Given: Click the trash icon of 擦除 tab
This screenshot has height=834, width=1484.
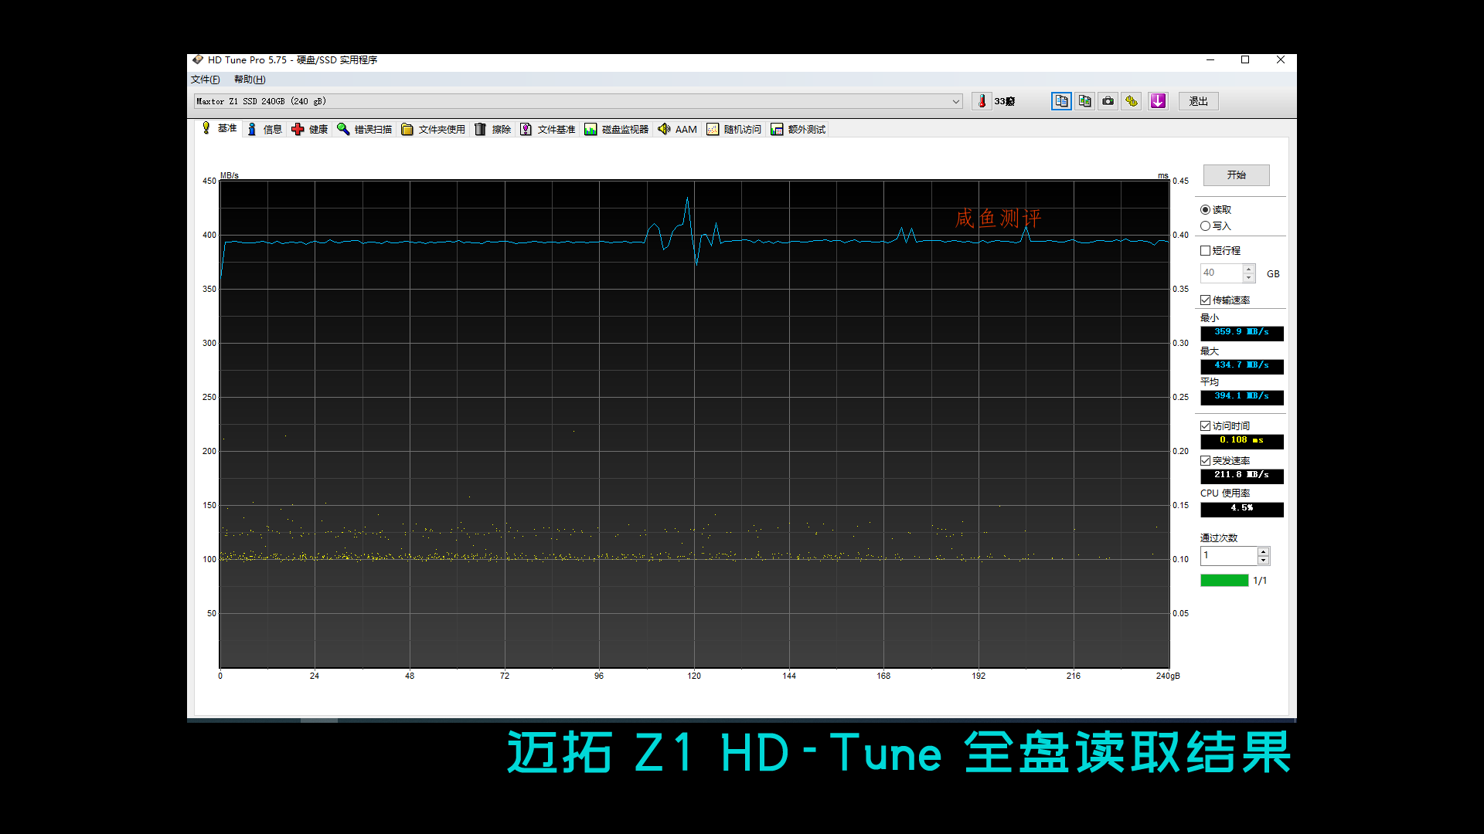Looking at the screenshot, I should tap(481, 129).
